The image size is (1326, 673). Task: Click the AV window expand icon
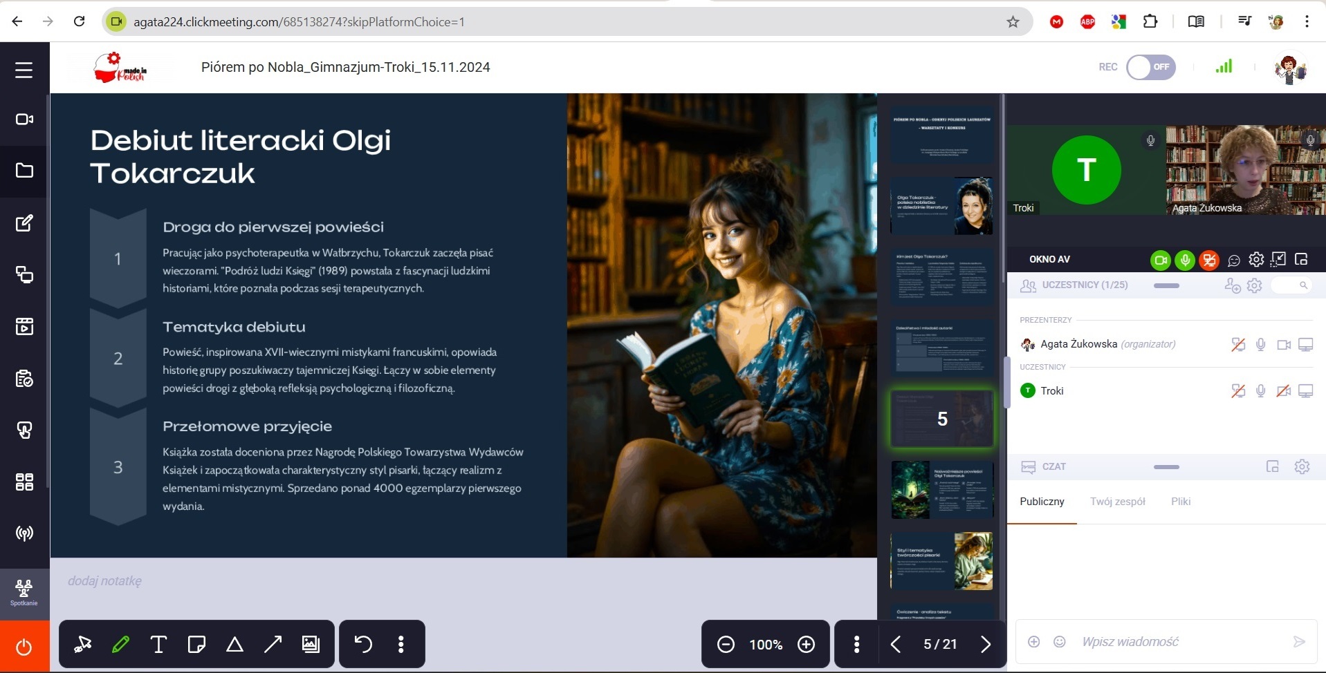[x=1278, y=259]
